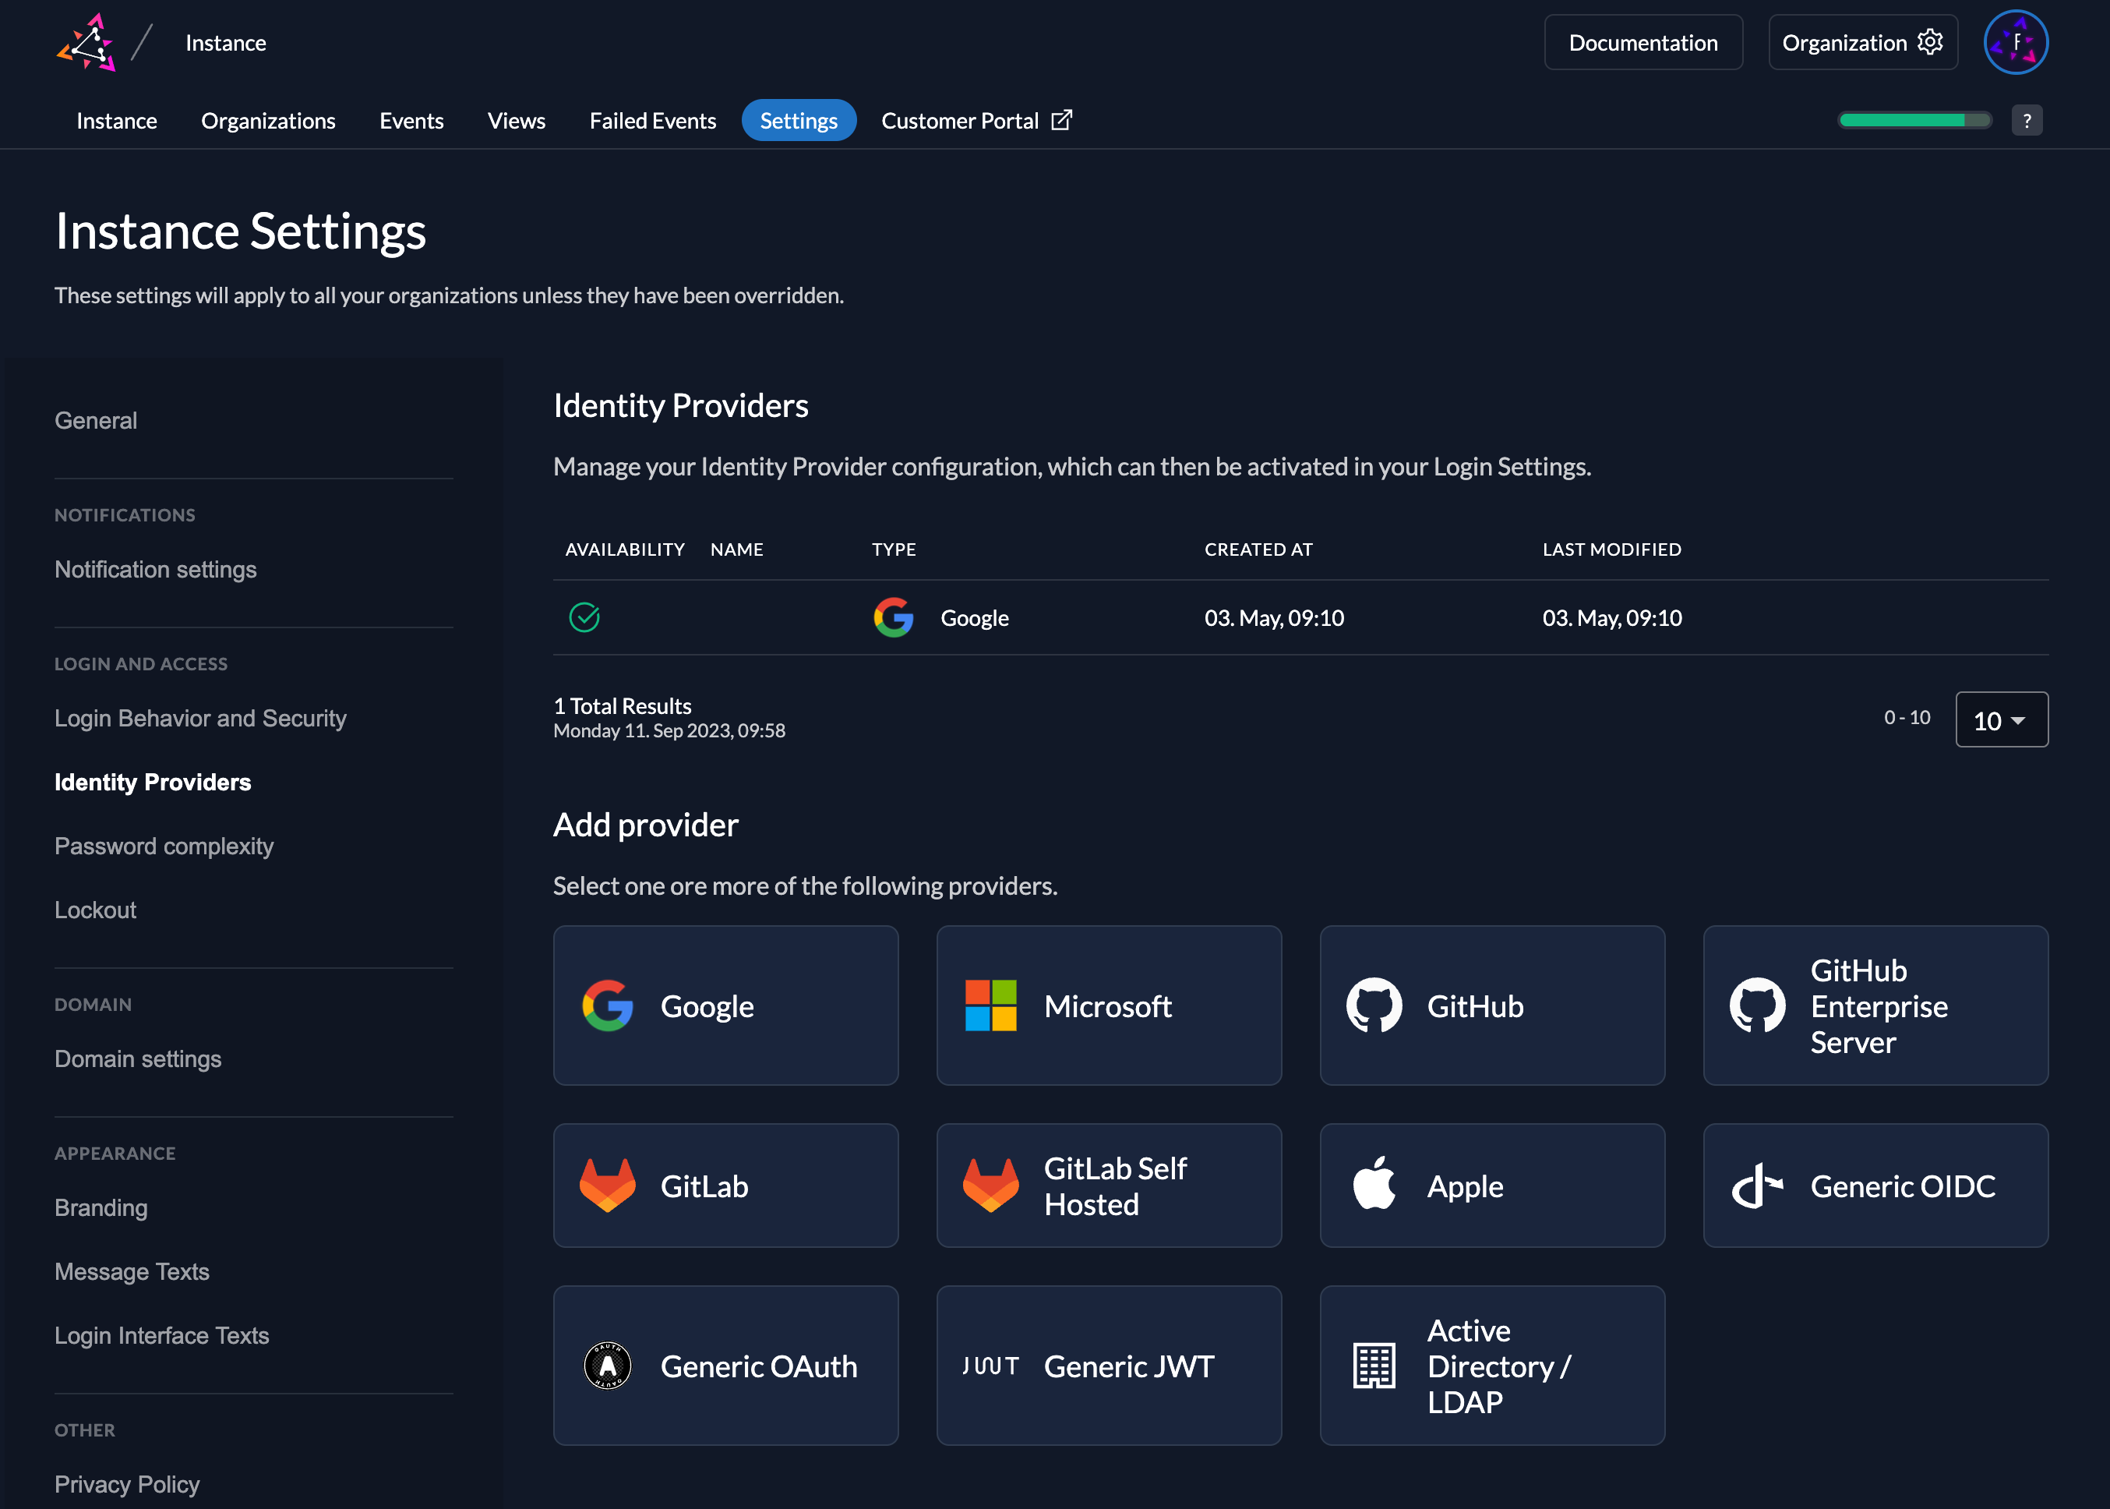Click the Google availability checkmark
Image resolution: width=2110 pixels, height=1509 pixels.
coord(584,618)
